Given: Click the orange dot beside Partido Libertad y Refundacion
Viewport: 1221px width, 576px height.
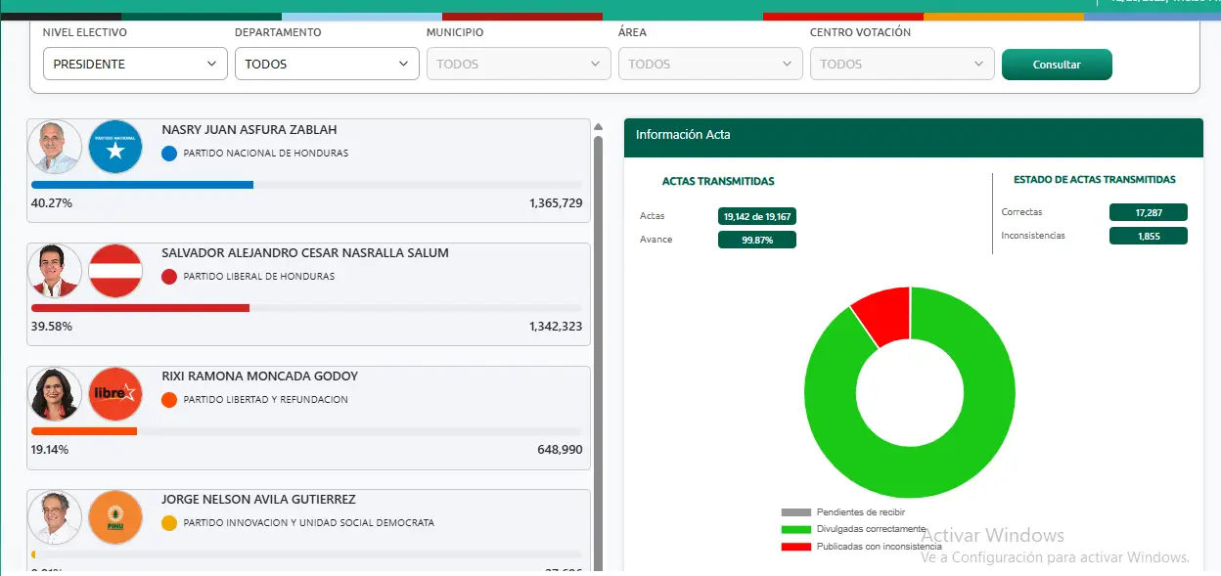Looking at the screenshot, I should [x=171, y=399].
